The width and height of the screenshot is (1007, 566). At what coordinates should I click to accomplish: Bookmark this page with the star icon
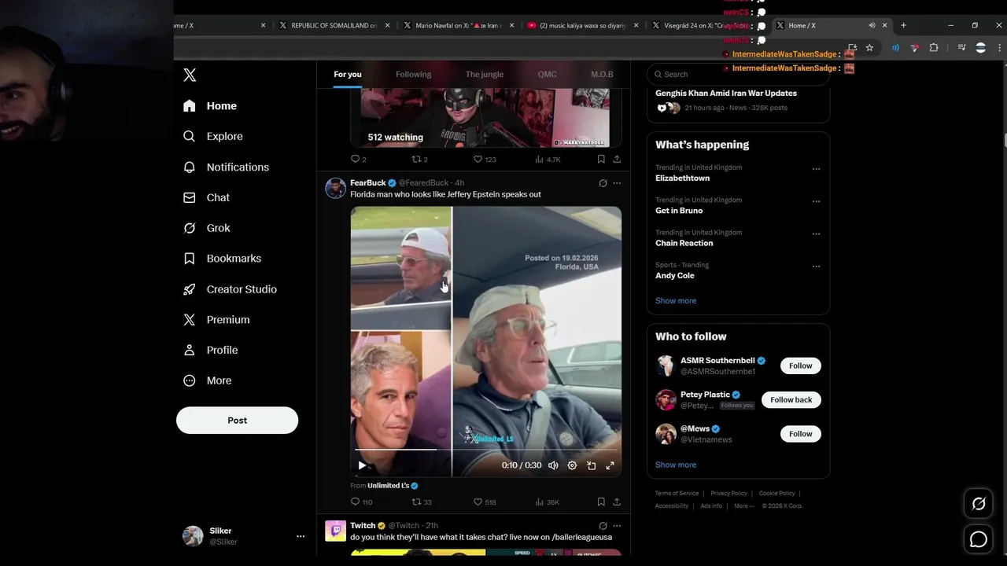point(869,48)
